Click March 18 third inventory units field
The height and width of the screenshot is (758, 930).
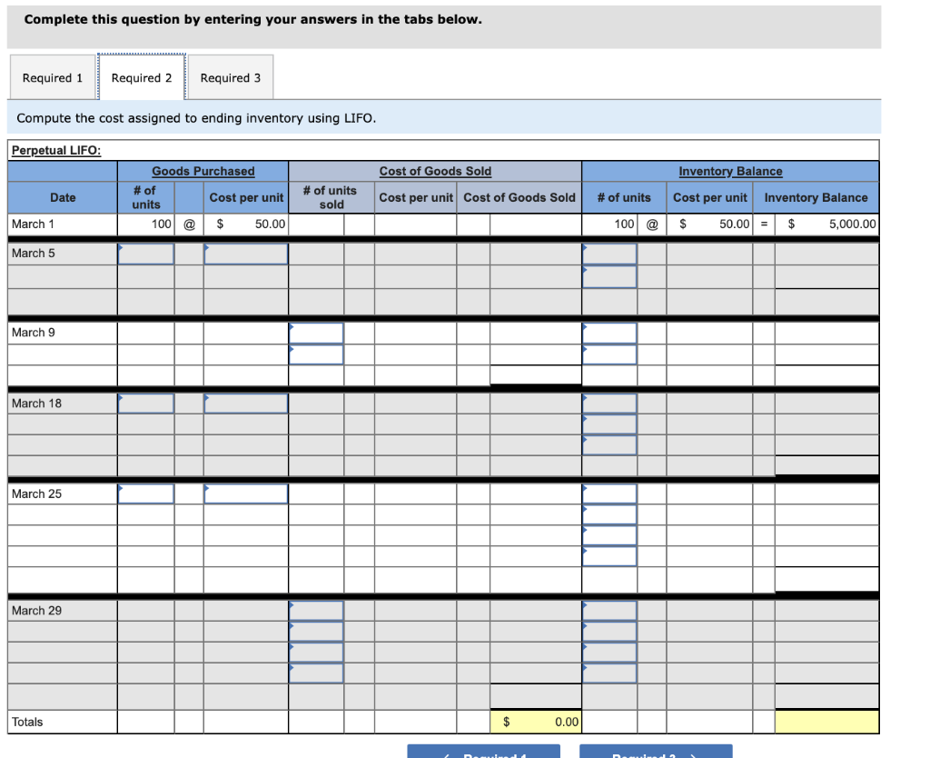tap(609, 445)
